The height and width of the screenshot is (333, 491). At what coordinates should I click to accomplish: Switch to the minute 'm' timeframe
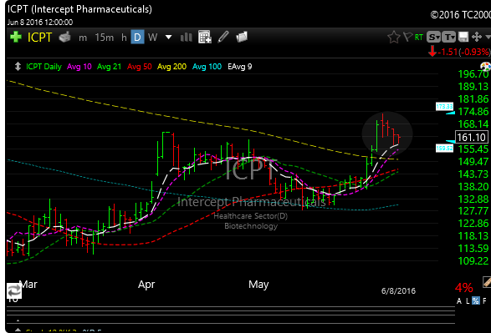[83, 38]
